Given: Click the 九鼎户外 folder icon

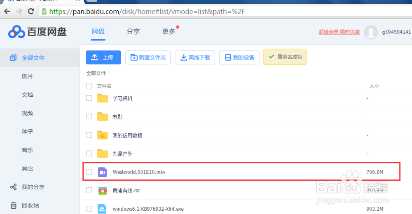Looking at the screenshot, I should [103, 154].
